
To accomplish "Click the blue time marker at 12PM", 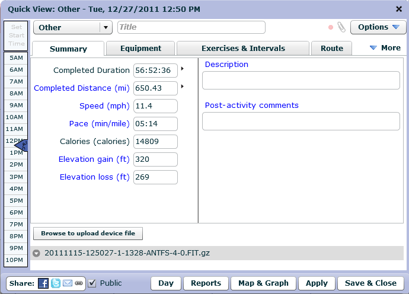I will 21,145.
